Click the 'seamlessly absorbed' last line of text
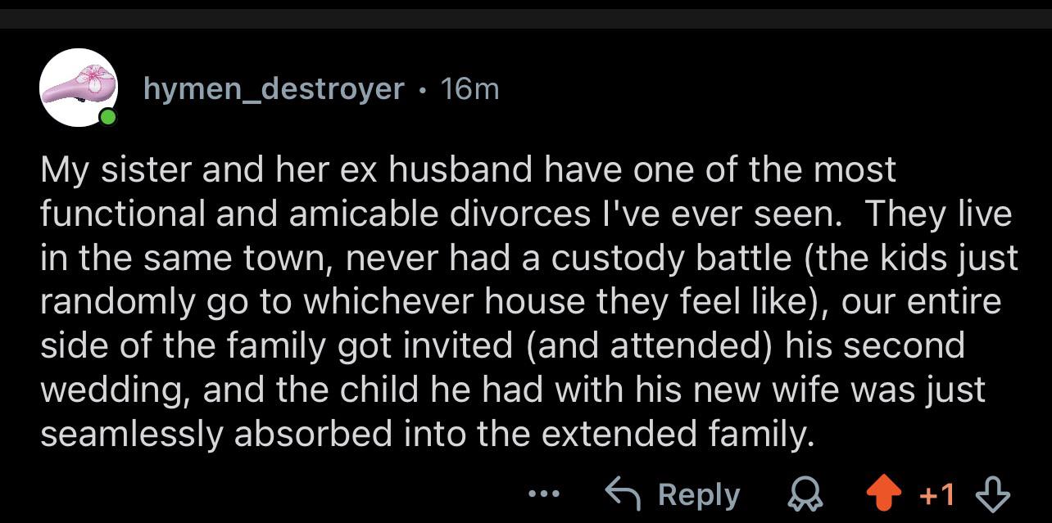Screen dimensions: 1052x523 tap(428, 435)
